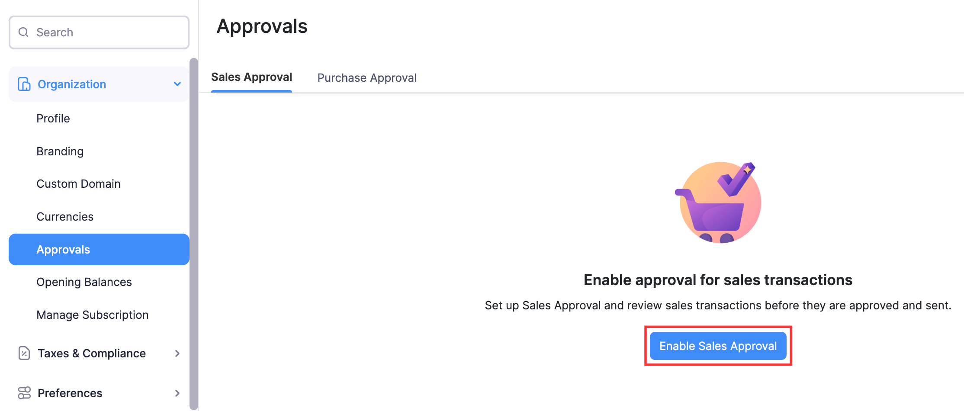
Task: Open Branding settings
Action: (60, 151)
